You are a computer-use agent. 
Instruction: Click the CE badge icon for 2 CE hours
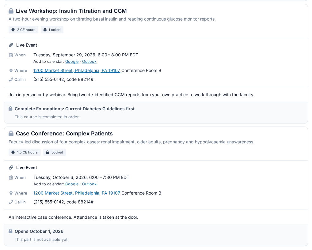click(13, 30)
